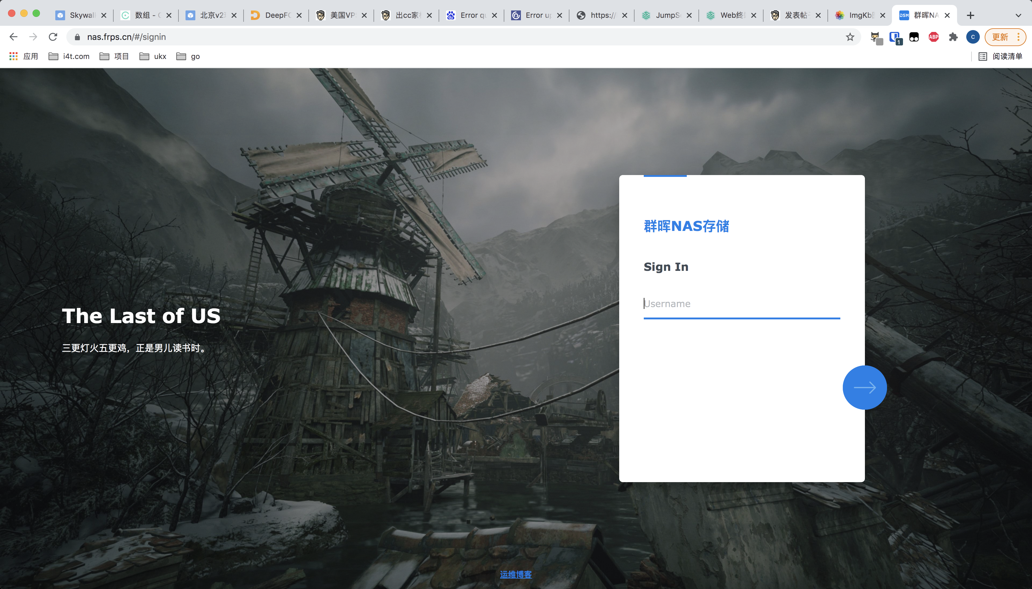Screen dimensions: 1032x589
Task: Focus the Username input field
Action: click(741, 304)
